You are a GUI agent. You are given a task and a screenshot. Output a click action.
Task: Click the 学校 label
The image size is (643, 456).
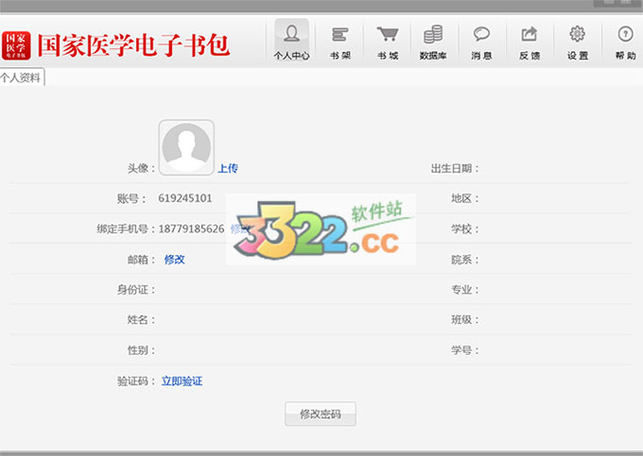465,228
